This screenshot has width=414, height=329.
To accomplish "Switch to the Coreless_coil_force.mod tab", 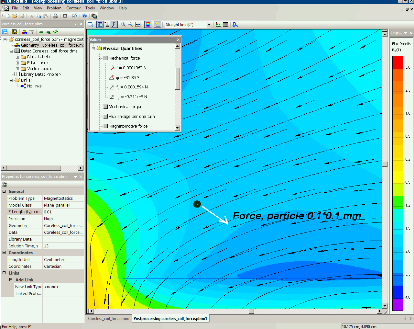I will (109, 319).
